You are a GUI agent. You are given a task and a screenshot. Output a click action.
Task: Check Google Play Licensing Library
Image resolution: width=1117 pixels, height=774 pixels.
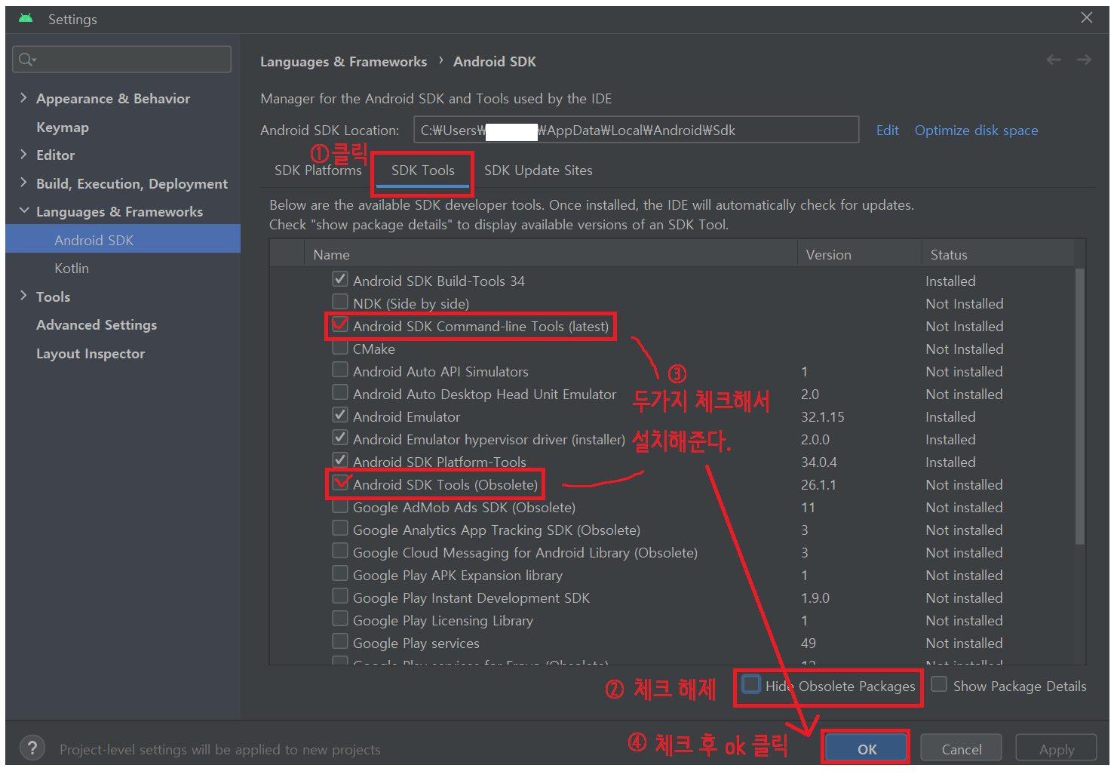pos(340,619)
